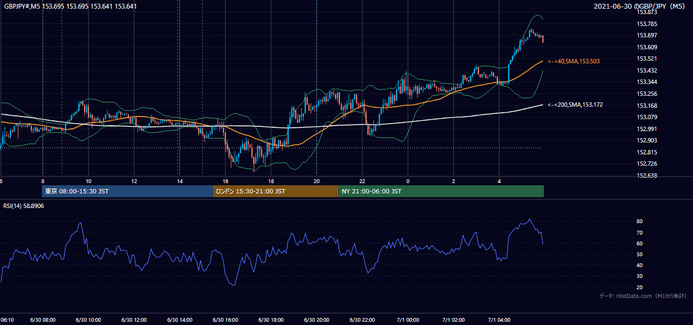This screenshot has height=325, width=693.
Task: Select the Tokyo 08:00-15:30 JST session bar
Action: tap(127, 191)
